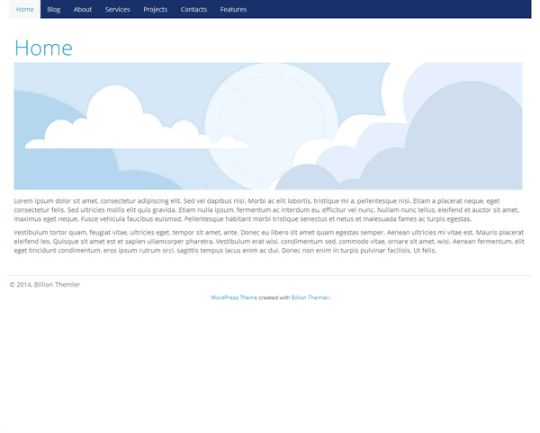Open the Home menu item

tap(25, 9)
